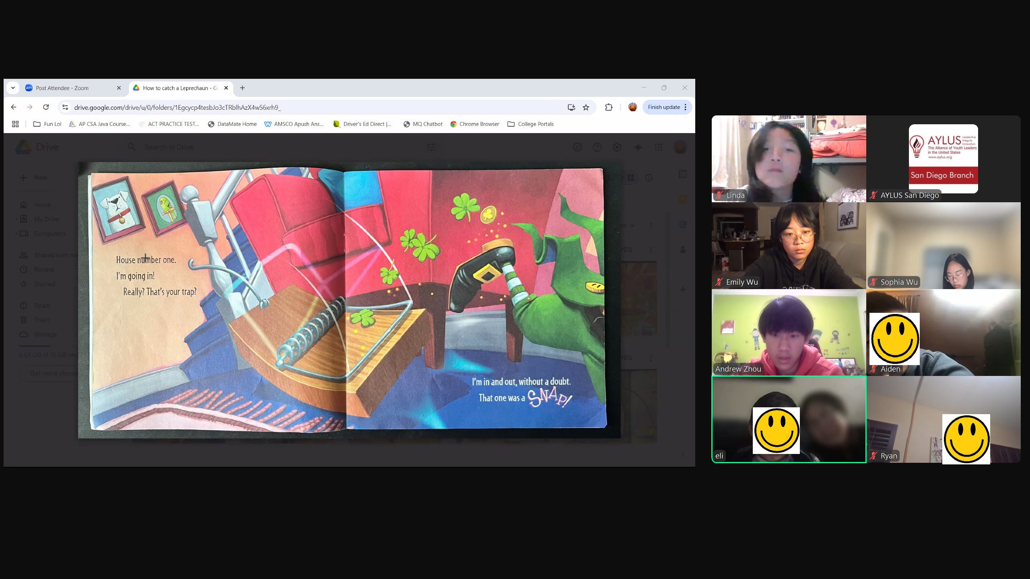The width and height of the screenshot is (1030, 579).
Task: View site information icon in address bar
Action: point(65,107)
